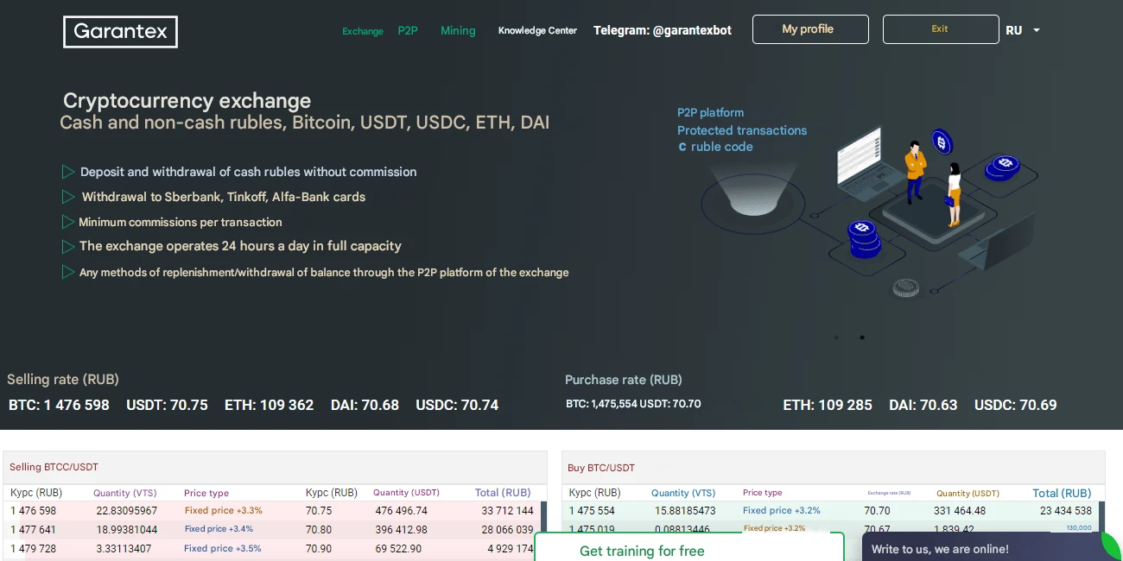
Task: Click the 'Buy BTC/USDT' table title
Action: click(x=601, y=468)
